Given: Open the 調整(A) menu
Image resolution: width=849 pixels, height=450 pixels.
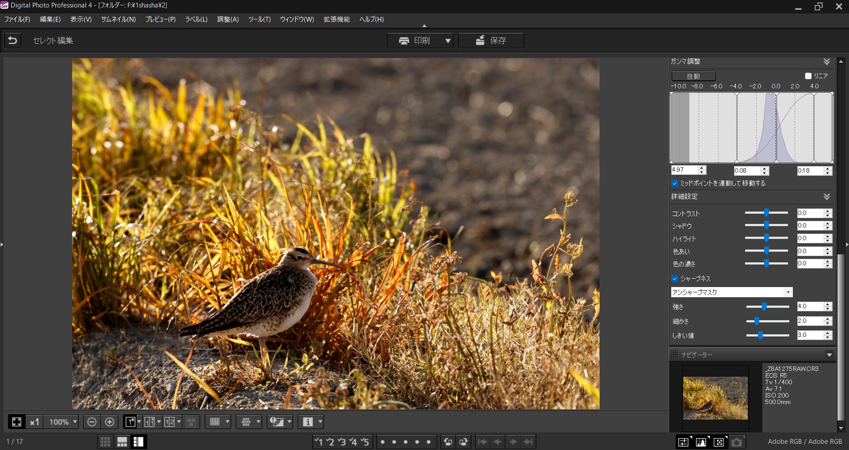Looking at the screenshot, I should (x=228, y=19).
